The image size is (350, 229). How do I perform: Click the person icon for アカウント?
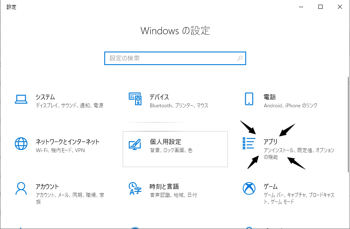(21, 188)
